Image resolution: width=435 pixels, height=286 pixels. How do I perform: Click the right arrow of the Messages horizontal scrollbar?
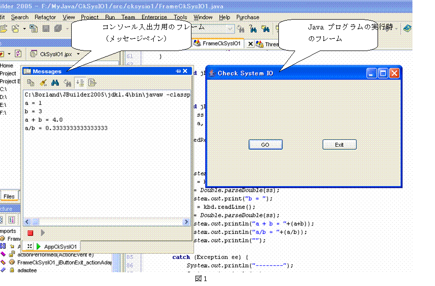point(186,222)
